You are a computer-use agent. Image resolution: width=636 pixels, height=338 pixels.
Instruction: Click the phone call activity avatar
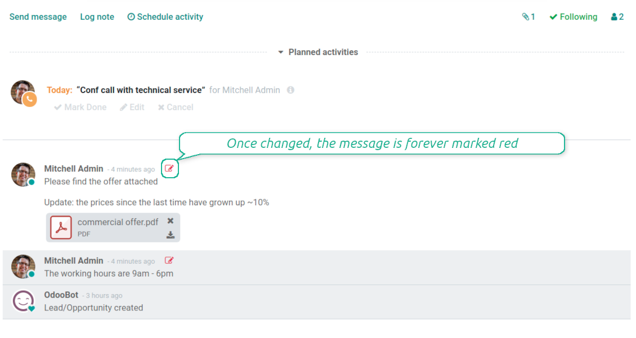pyautogui.click(x=24, y=93)
